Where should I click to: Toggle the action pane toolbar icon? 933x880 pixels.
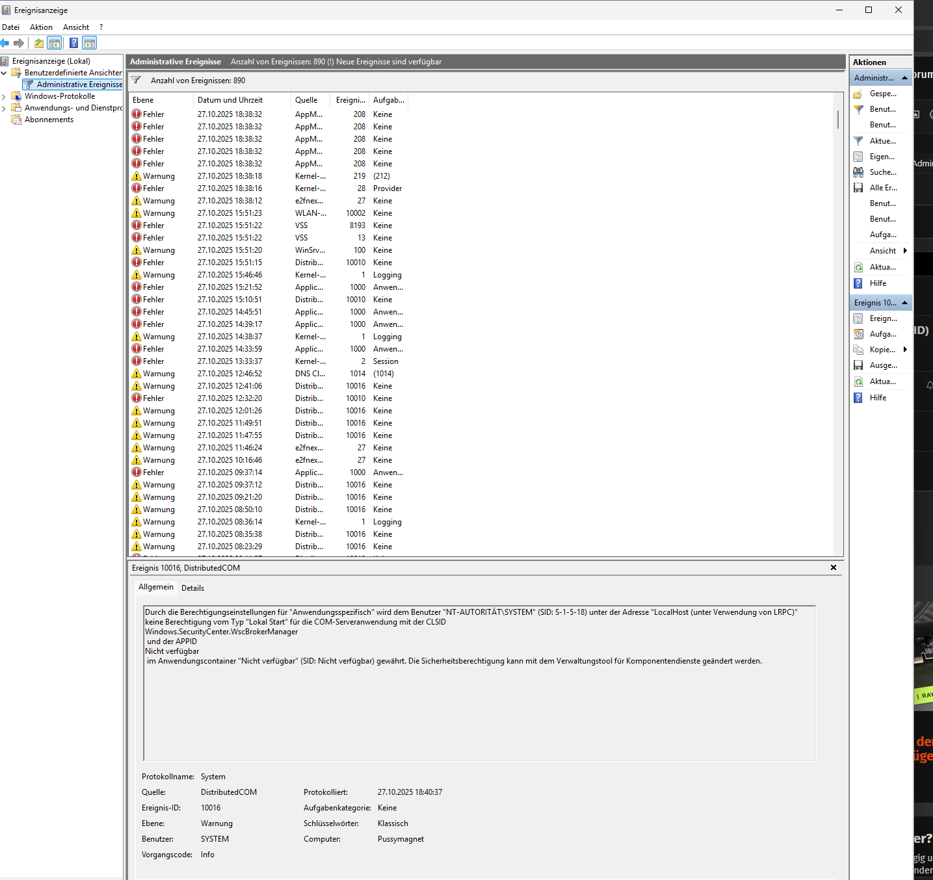tap(90, 44)
